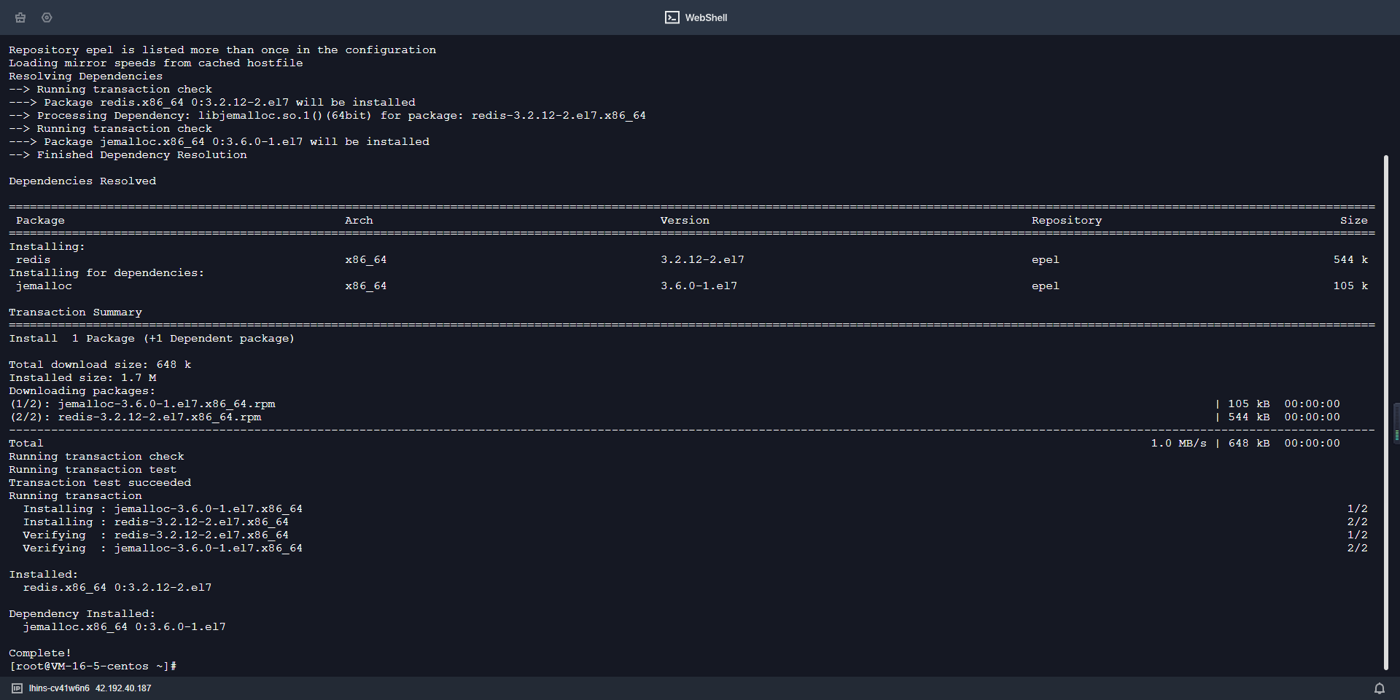
Task: Click the 'Arch' column header
Action: (359, 221)
